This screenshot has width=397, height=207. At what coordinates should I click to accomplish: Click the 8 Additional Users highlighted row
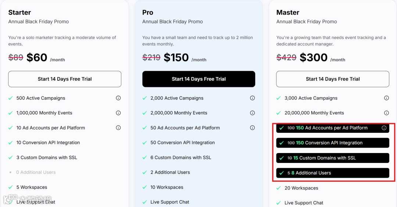(333, 173)
